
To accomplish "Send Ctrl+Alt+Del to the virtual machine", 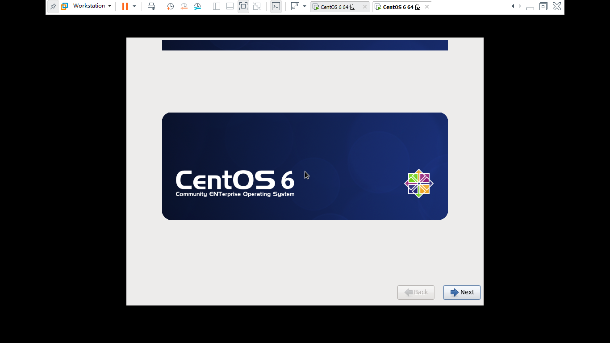I will click(x=151, y=6).
